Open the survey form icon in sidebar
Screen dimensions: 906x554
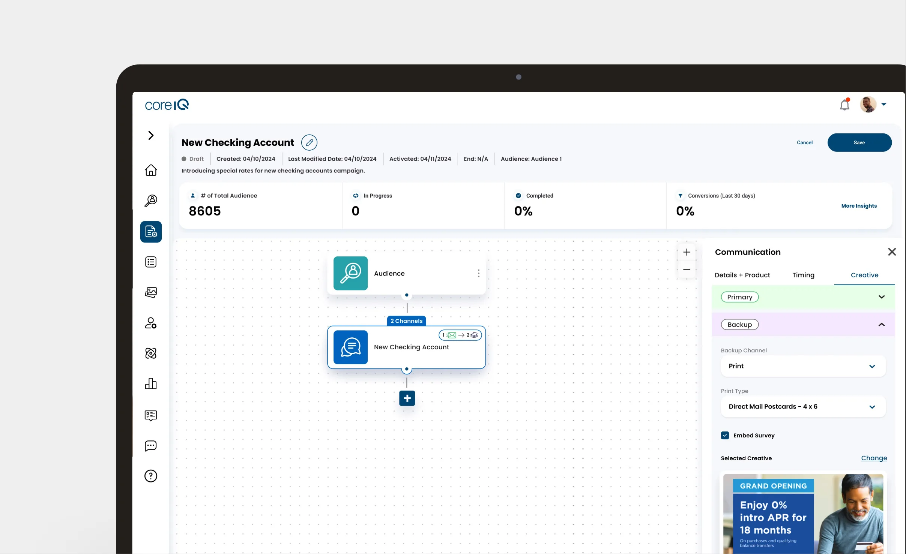[x=151, y=415]
